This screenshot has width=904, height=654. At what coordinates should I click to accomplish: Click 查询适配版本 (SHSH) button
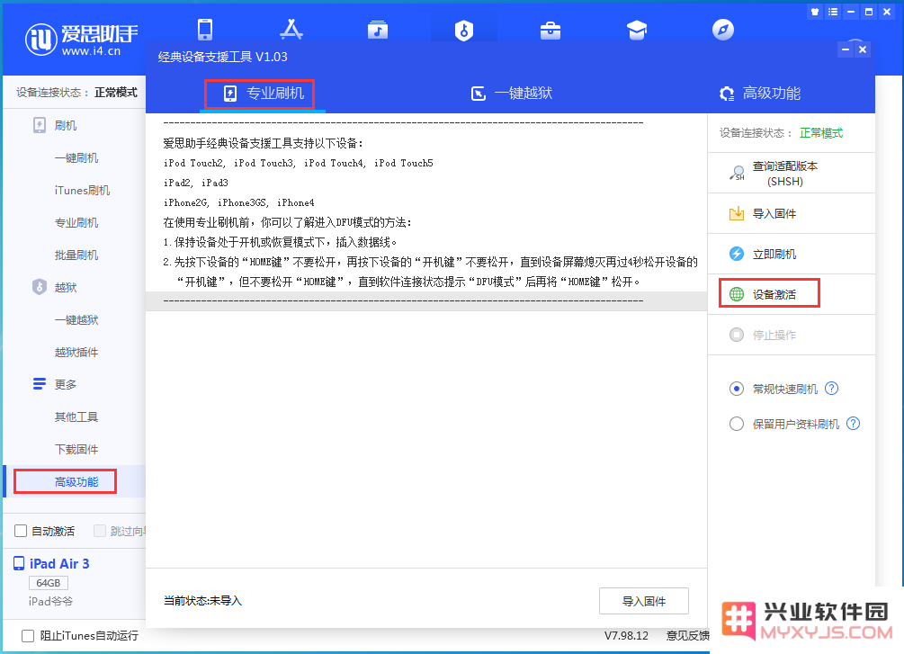[x=791, y=173]
